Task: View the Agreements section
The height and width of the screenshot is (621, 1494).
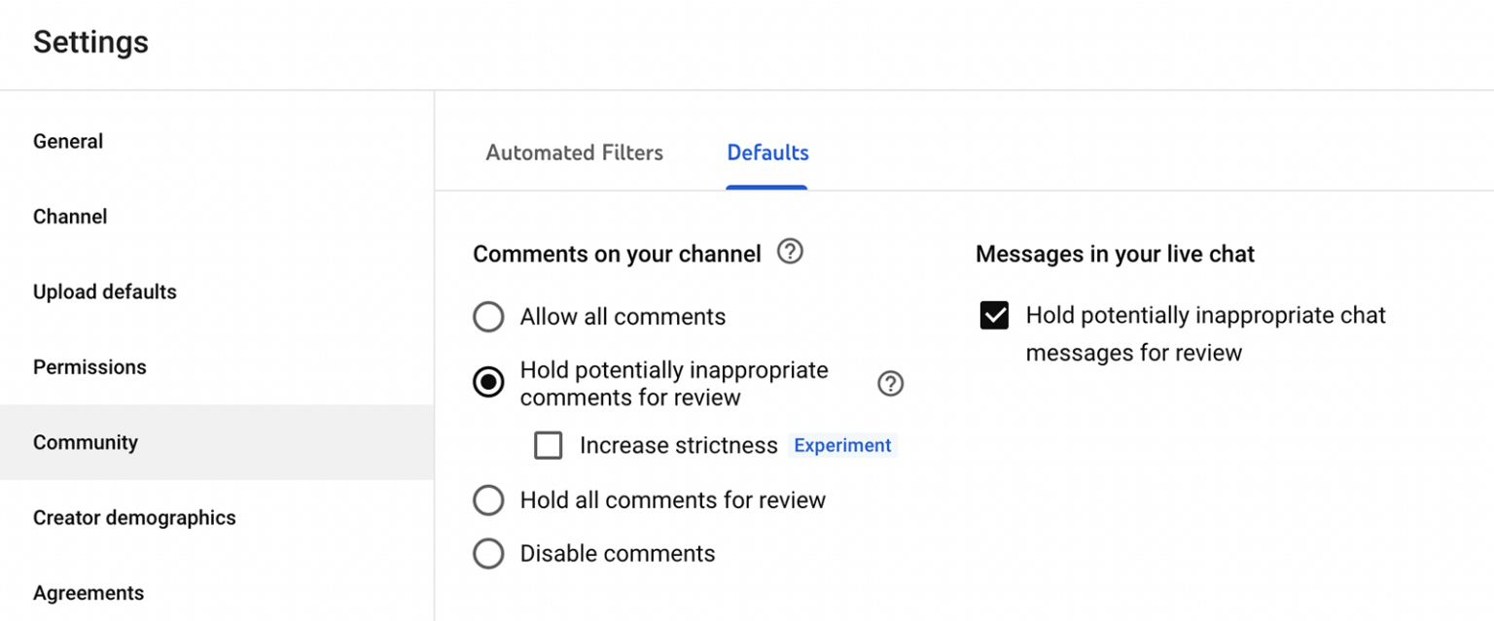Action: pyautogui.click(x=89, y=593)
